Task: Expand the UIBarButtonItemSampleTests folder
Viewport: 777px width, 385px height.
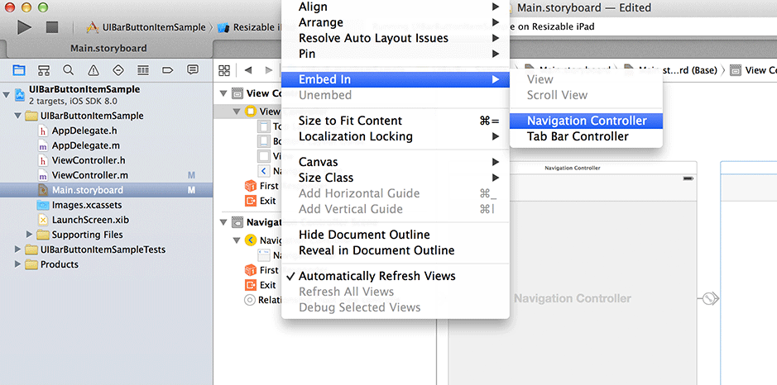Action: click(18, 250)
